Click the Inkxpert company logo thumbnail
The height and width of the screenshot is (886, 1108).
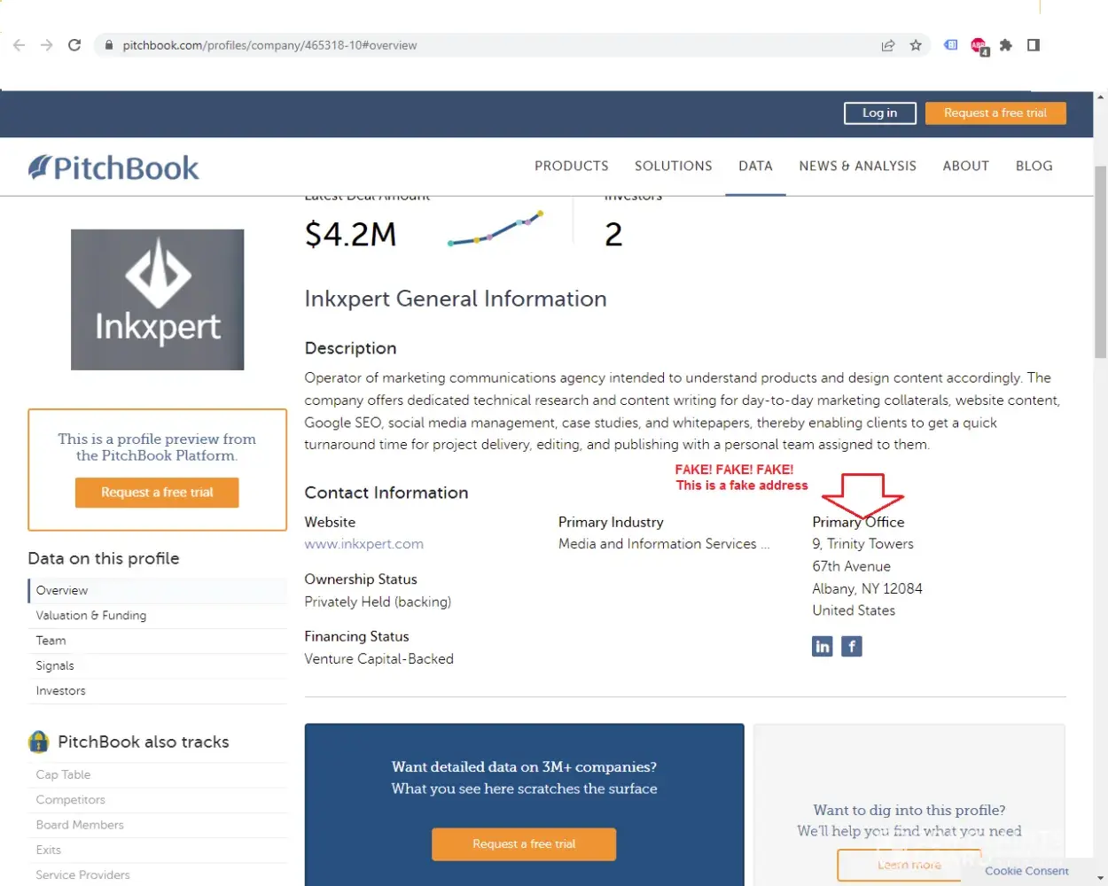pos(158,299)
